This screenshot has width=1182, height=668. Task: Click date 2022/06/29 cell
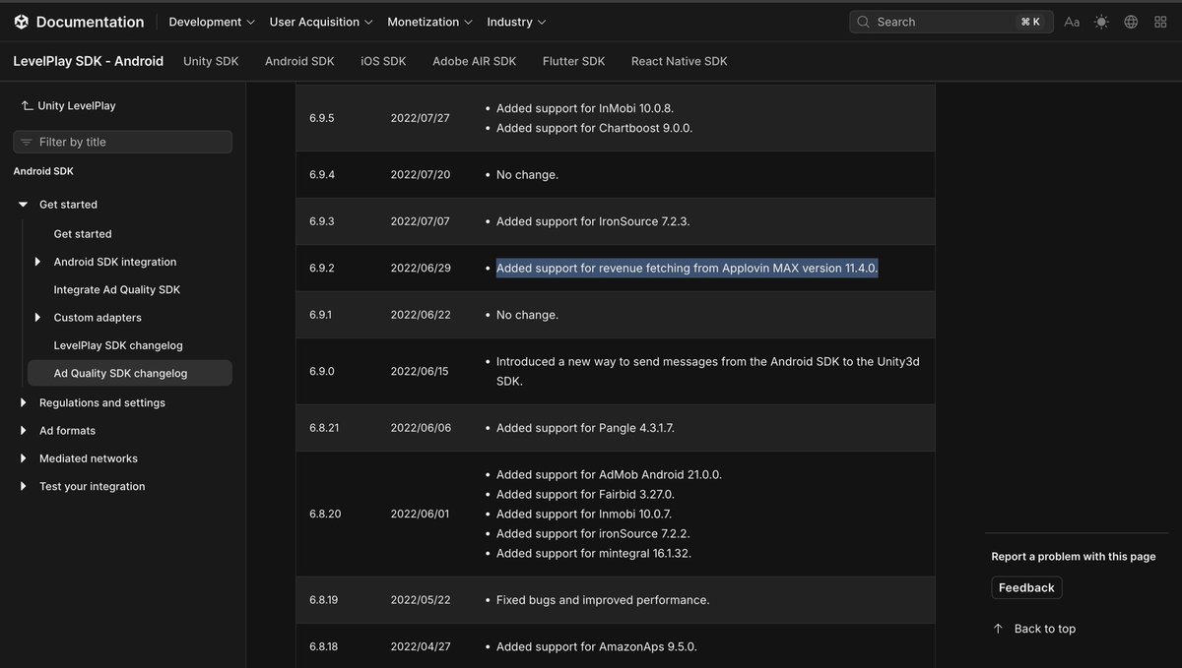[x=421, y=268]
